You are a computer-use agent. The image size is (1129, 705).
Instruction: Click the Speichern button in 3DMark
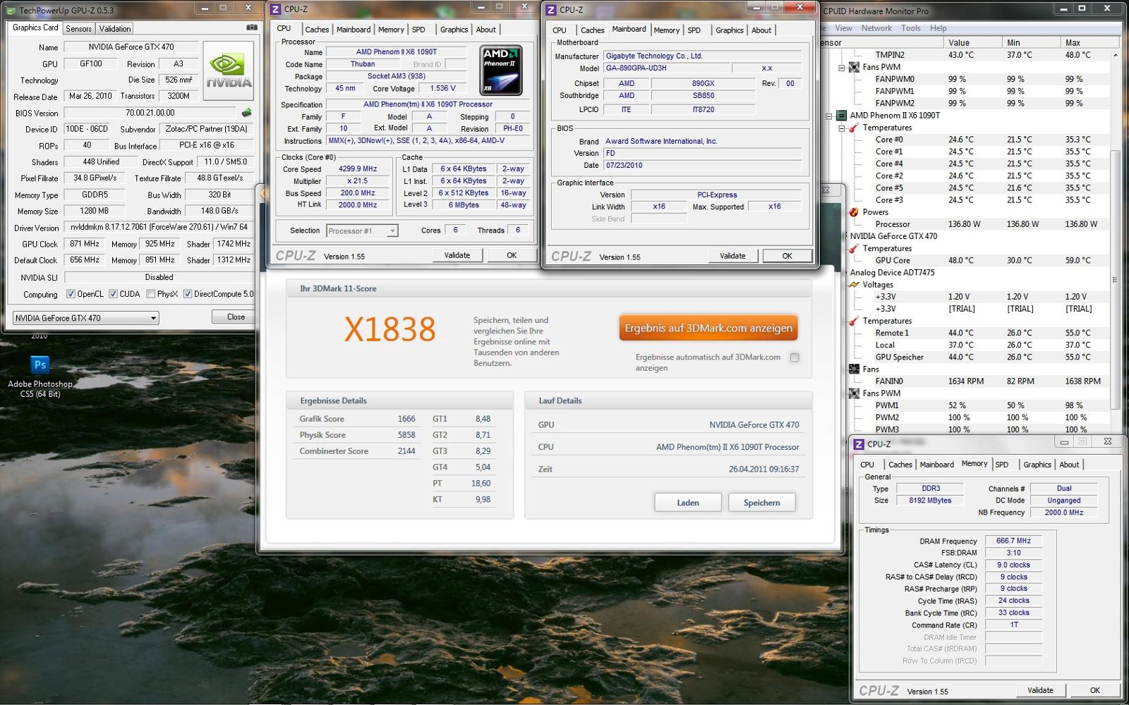(762, 503)
